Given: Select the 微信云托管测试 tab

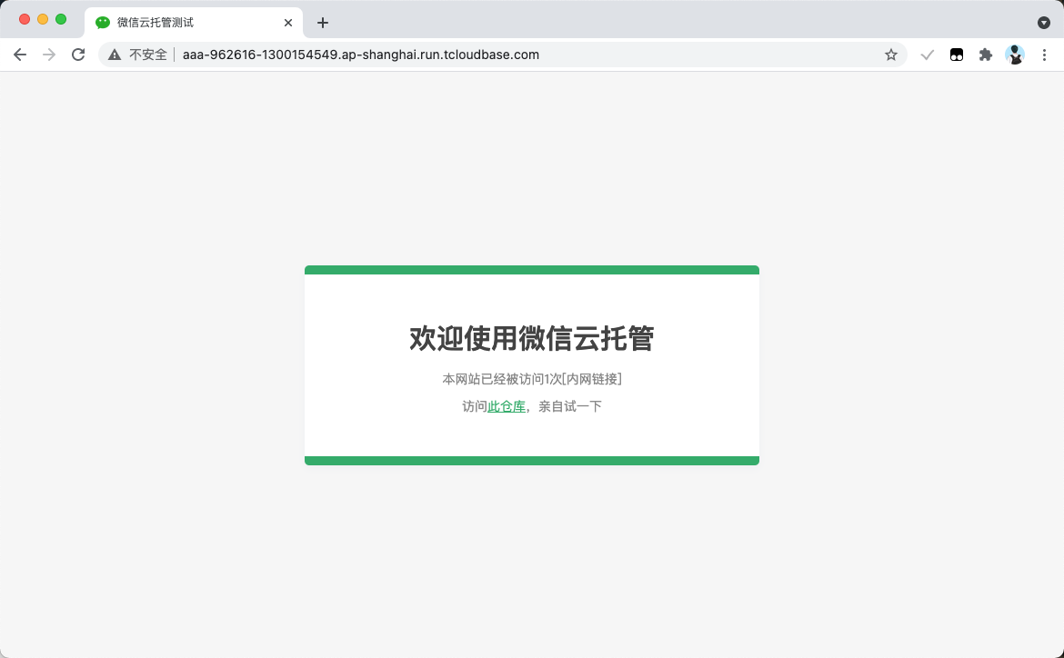Looking at the screenshot, I should pos(194,23).
